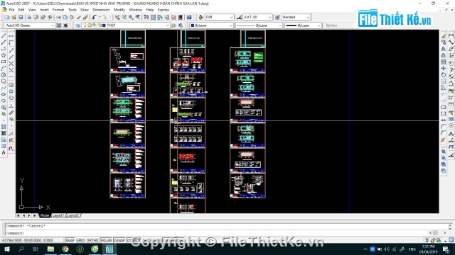Toggle POLAR tracking button
This screenshot has height=255, width=455.
pos(106,240)
